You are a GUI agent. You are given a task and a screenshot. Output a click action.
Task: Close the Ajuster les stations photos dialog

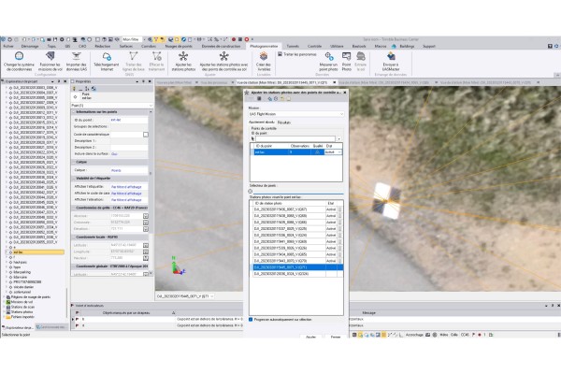344,93
